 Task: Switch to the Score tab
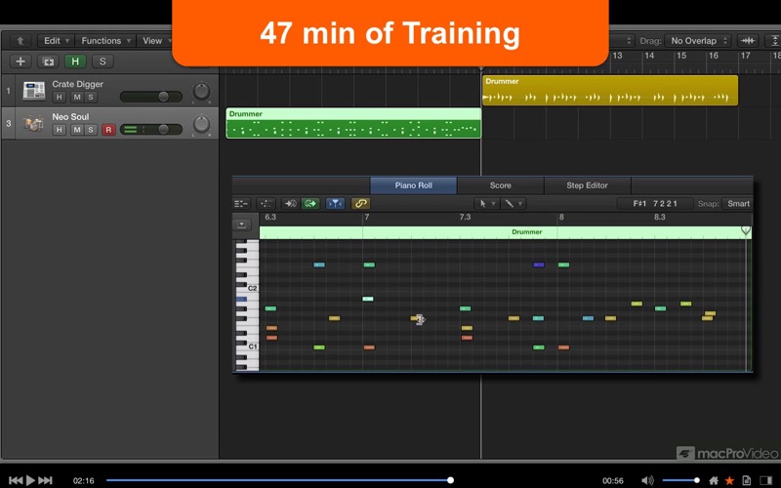(500, 185)
